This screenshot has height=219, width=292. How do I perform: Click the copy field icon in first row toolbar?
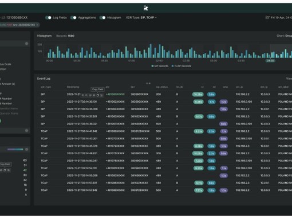(98, 95)
